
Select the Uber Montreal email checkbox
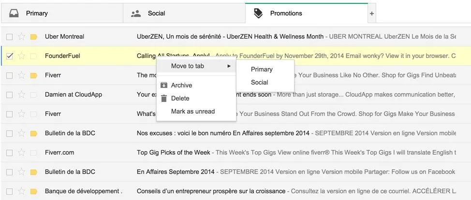click(9, 37)
